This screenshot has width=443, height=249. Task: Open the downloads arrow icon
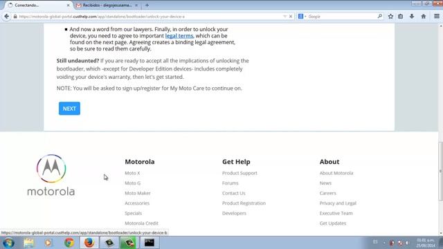click(x=412, y=17)
